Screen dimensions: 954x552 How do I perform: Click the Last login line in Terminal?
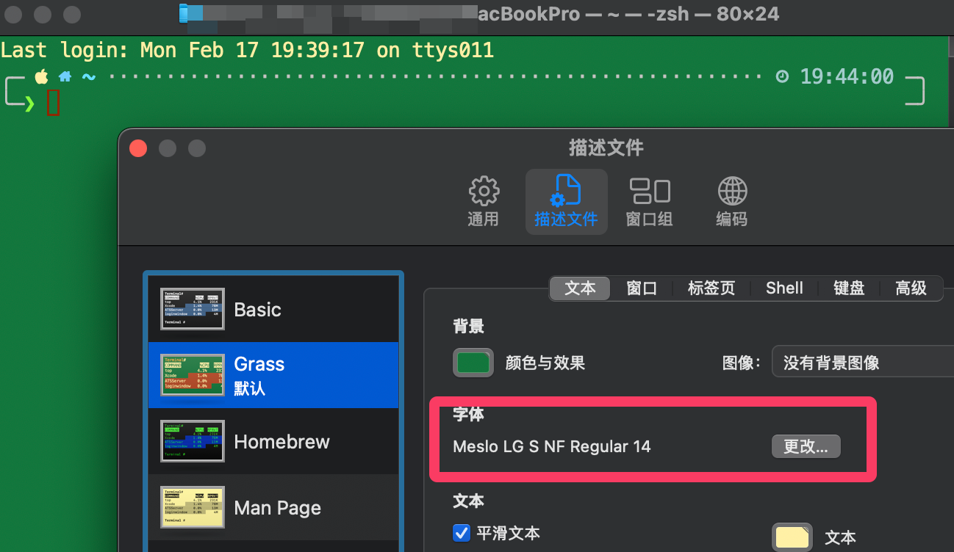(x=247, y=51)
